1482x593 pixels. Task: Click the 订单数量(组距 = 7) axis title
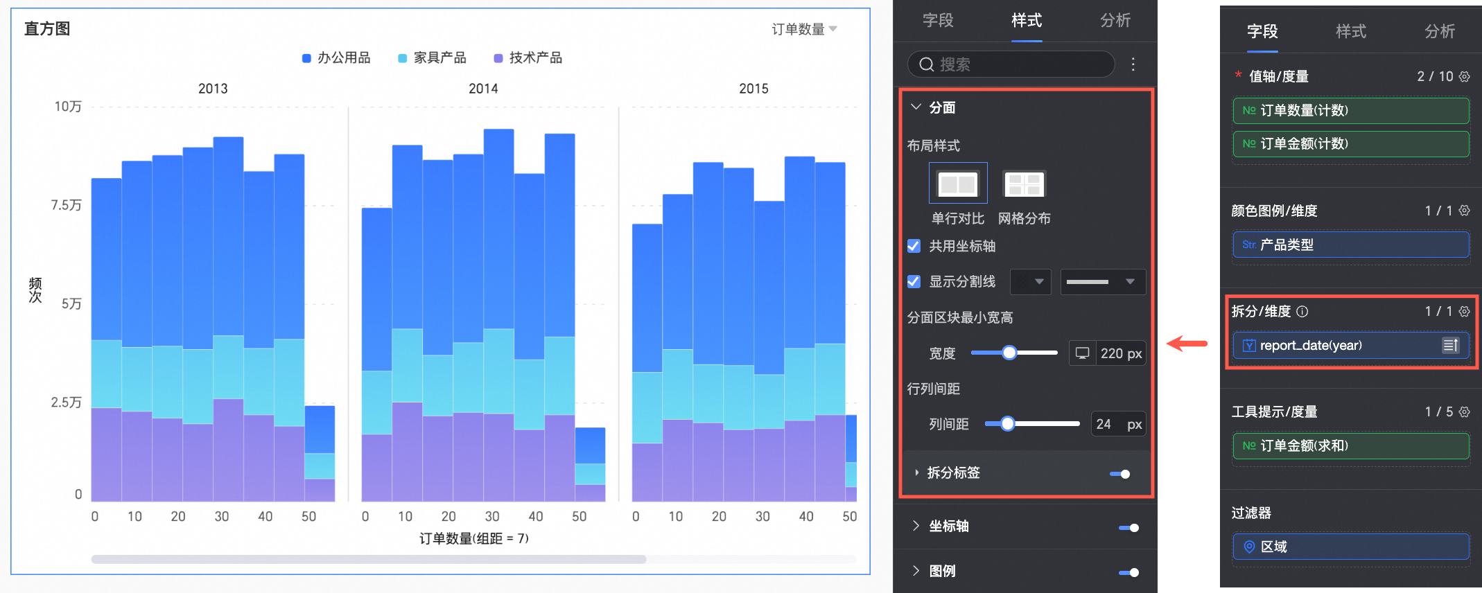[x=474, y=538]
